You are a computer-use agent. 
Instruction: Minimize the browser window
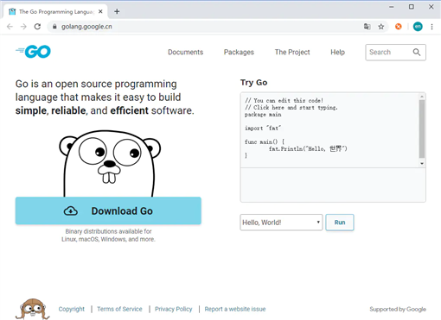(392, 7)
